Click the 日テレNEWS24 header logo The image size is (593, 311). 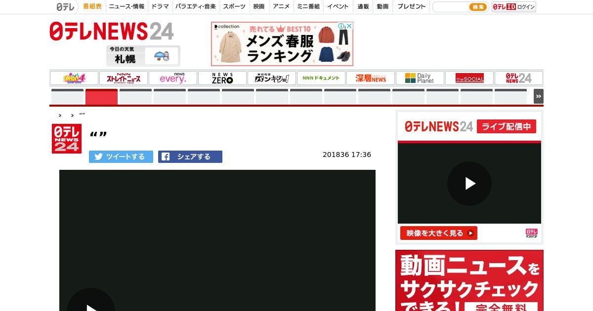tap(112, 31)
